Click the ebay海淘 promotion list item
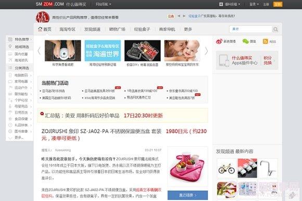302x201 pixels. click(100, 98)
